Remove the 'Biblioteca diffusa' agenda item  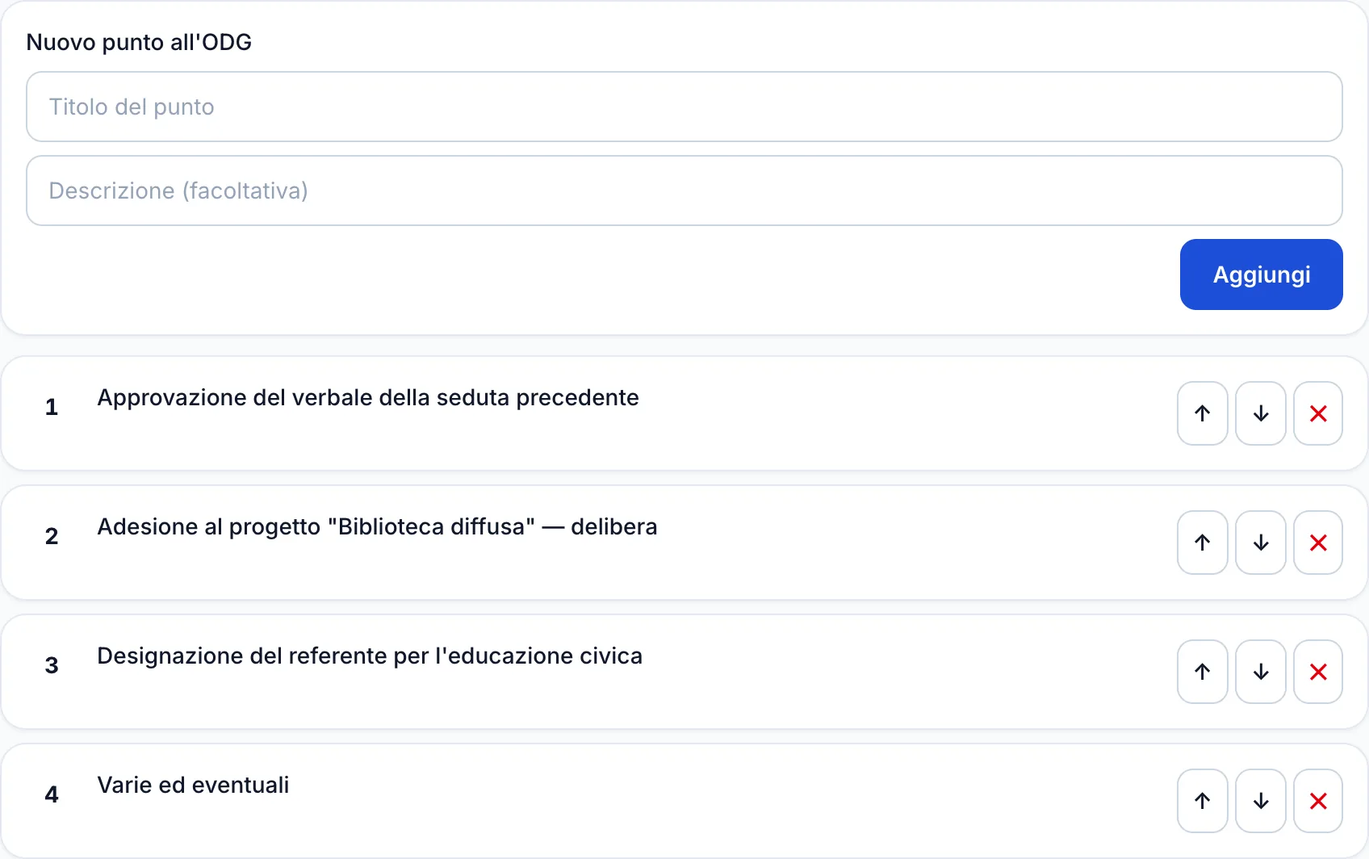click(x=1318, y=543)
